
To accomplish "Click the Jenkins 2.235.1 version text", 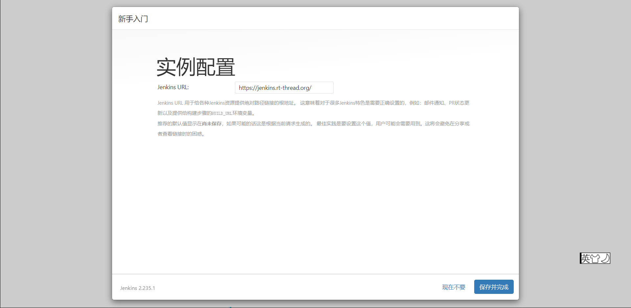I will 137,288.
